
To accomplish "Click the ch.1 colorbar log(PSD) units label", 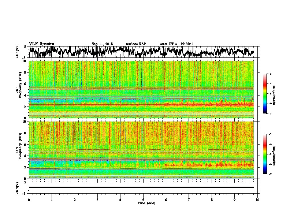I will [274, 95].
